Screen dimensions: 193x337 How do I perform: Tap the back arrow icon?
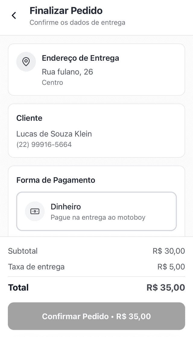(x=14, y=15)
